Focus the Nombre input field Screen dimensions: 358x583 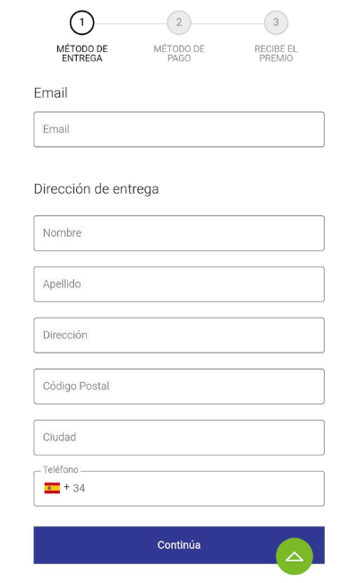point(179,233)
